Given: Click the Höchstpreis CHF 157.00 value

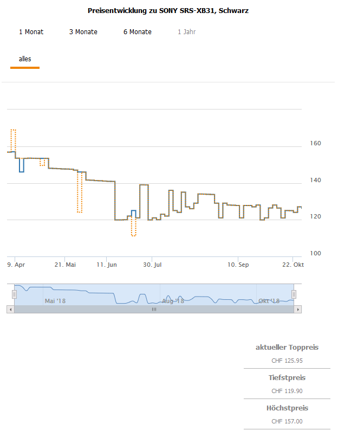Looking at the screenshot, I should pos(287,421).
